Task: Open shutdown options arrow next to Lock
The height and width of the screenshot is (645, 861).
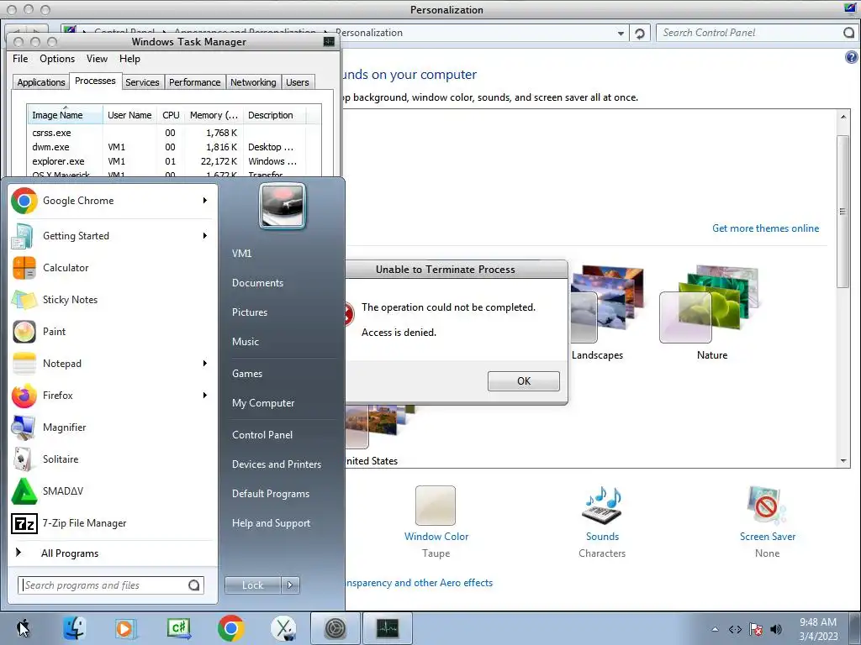Action: pyautogui.click(x=290, y=585)
